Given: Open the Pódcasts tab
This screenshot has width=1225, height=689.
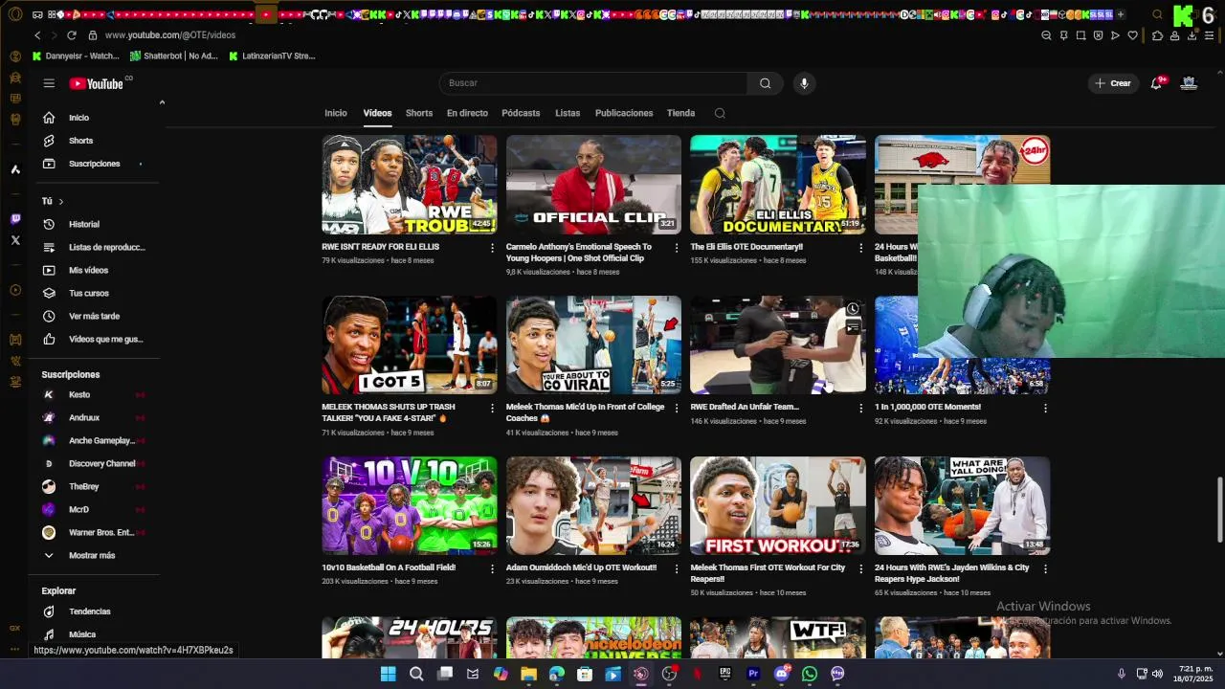Looking at the screenshot, I should click(521, 113).
